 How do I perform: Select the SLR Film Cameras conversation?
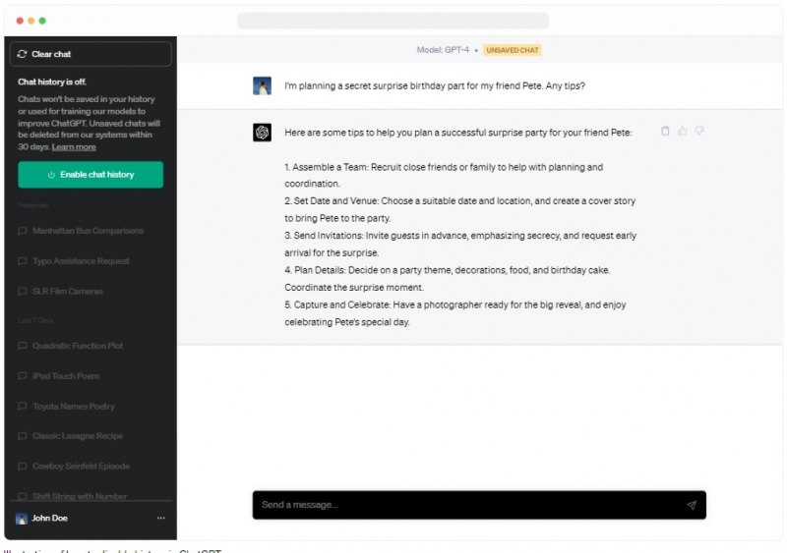pos(67,292)
